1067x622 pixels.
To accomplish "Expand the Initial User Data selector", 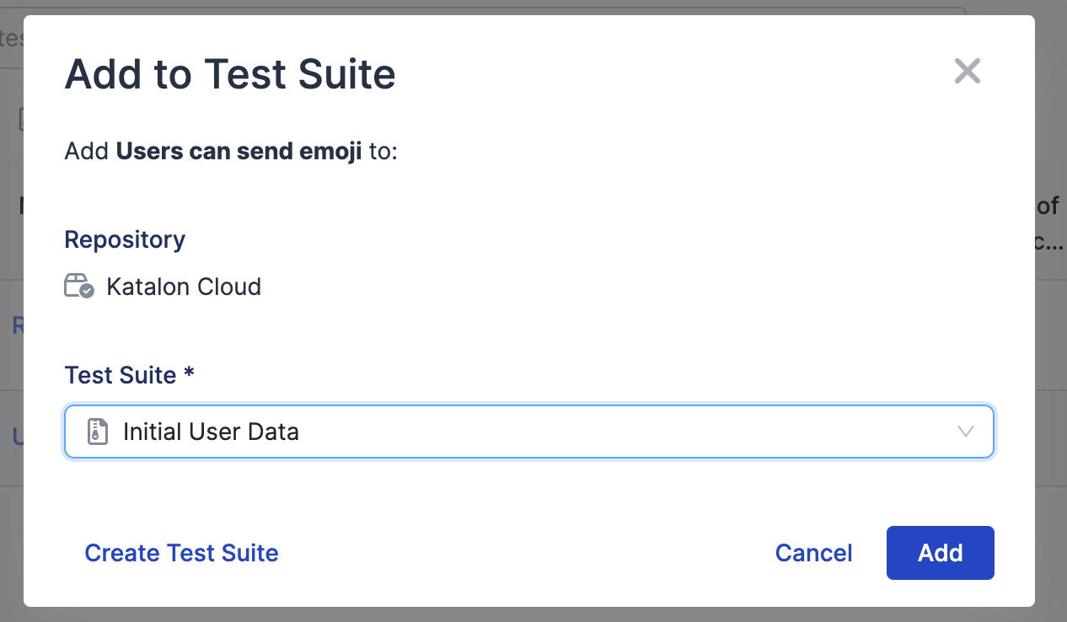I will [x=529, y=431].
